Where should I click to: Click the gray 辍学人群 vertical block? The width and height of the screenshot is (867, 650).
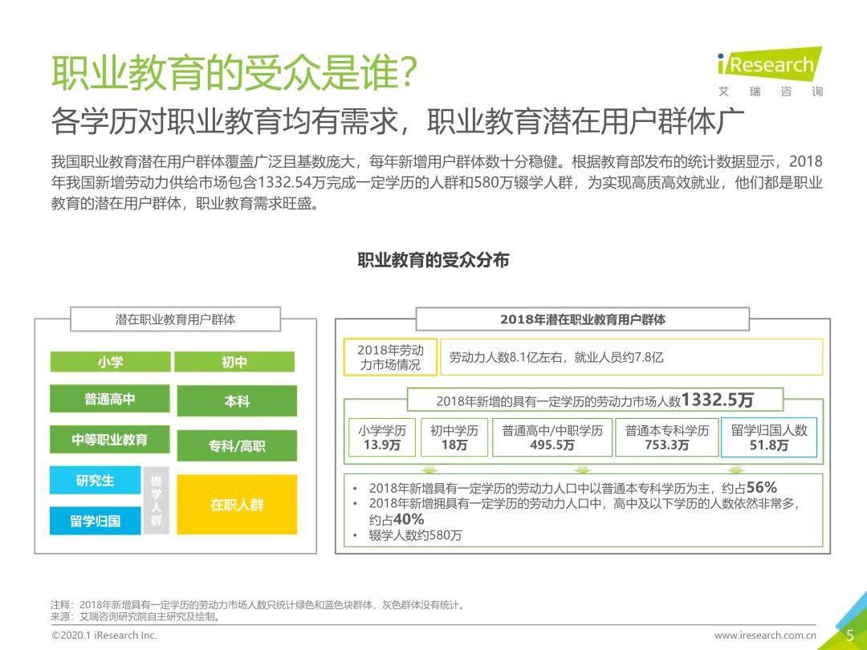click(x=157, y=502)
